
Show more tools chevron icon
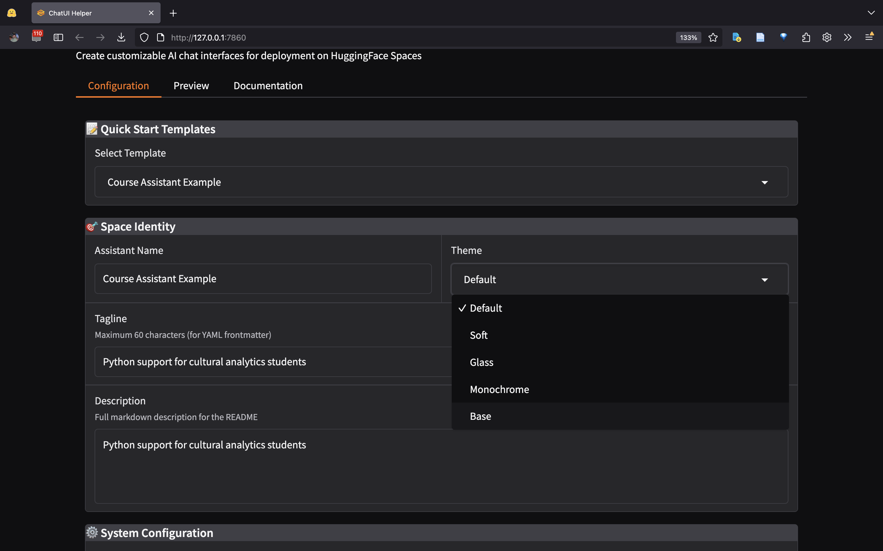(848, 38)
